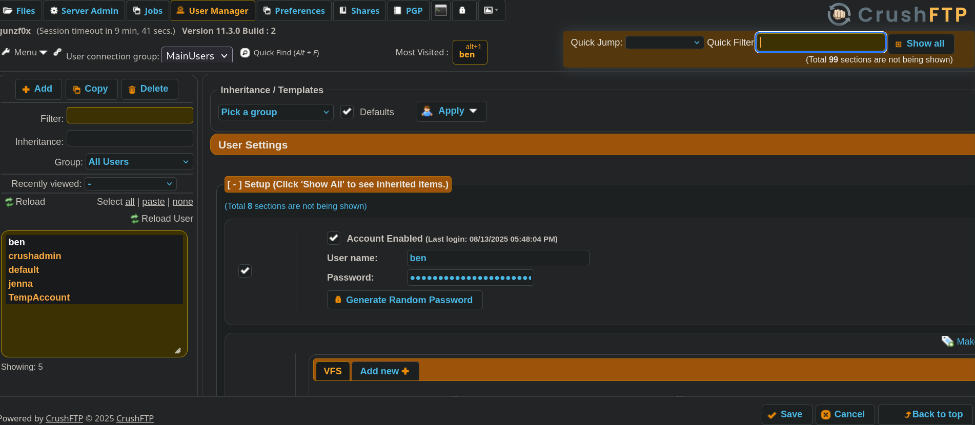This screenshot has height=425, width=975.
Task: Toggle the checkbox left of account settings
Action: [x=245, y=270]
